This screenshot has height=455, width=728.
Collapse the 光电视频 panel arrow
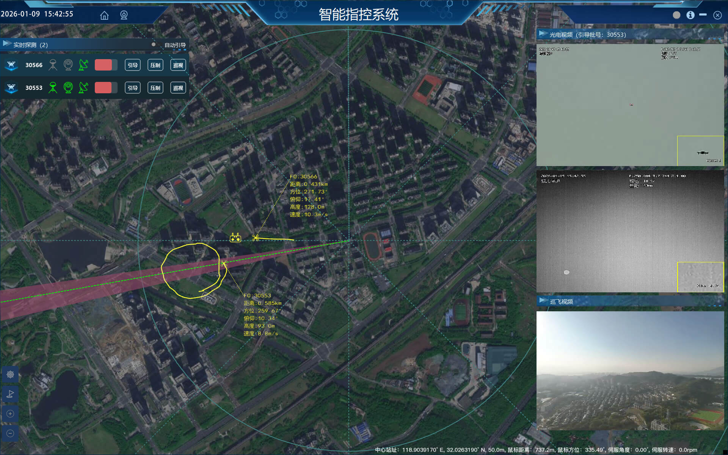click(543, 34)
